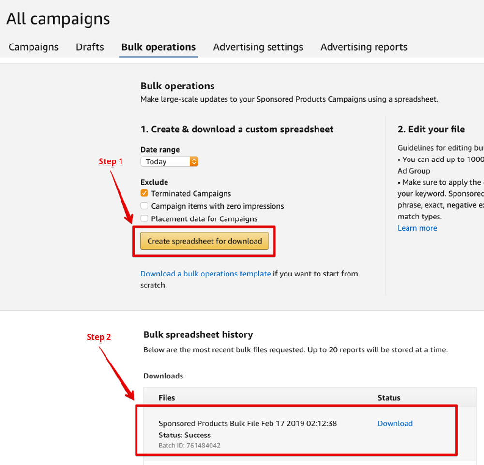This screenshot has height=465, width=484.
Task: Click the All campaigns page heading
Action: click(x=58, y=19)
